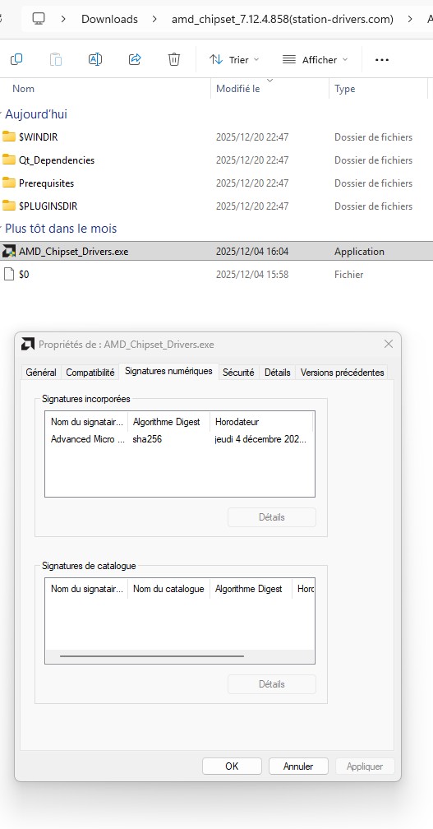Click the Rename icon in the toolbar

point(95,59)
